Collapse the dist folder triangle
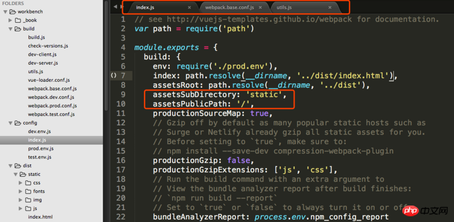Viewport: 454px width, 222px height. coord(10,166)
